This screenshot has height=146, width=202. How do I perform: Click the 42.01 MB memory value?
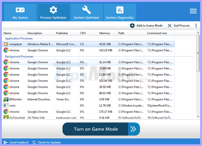pos(105,44)
